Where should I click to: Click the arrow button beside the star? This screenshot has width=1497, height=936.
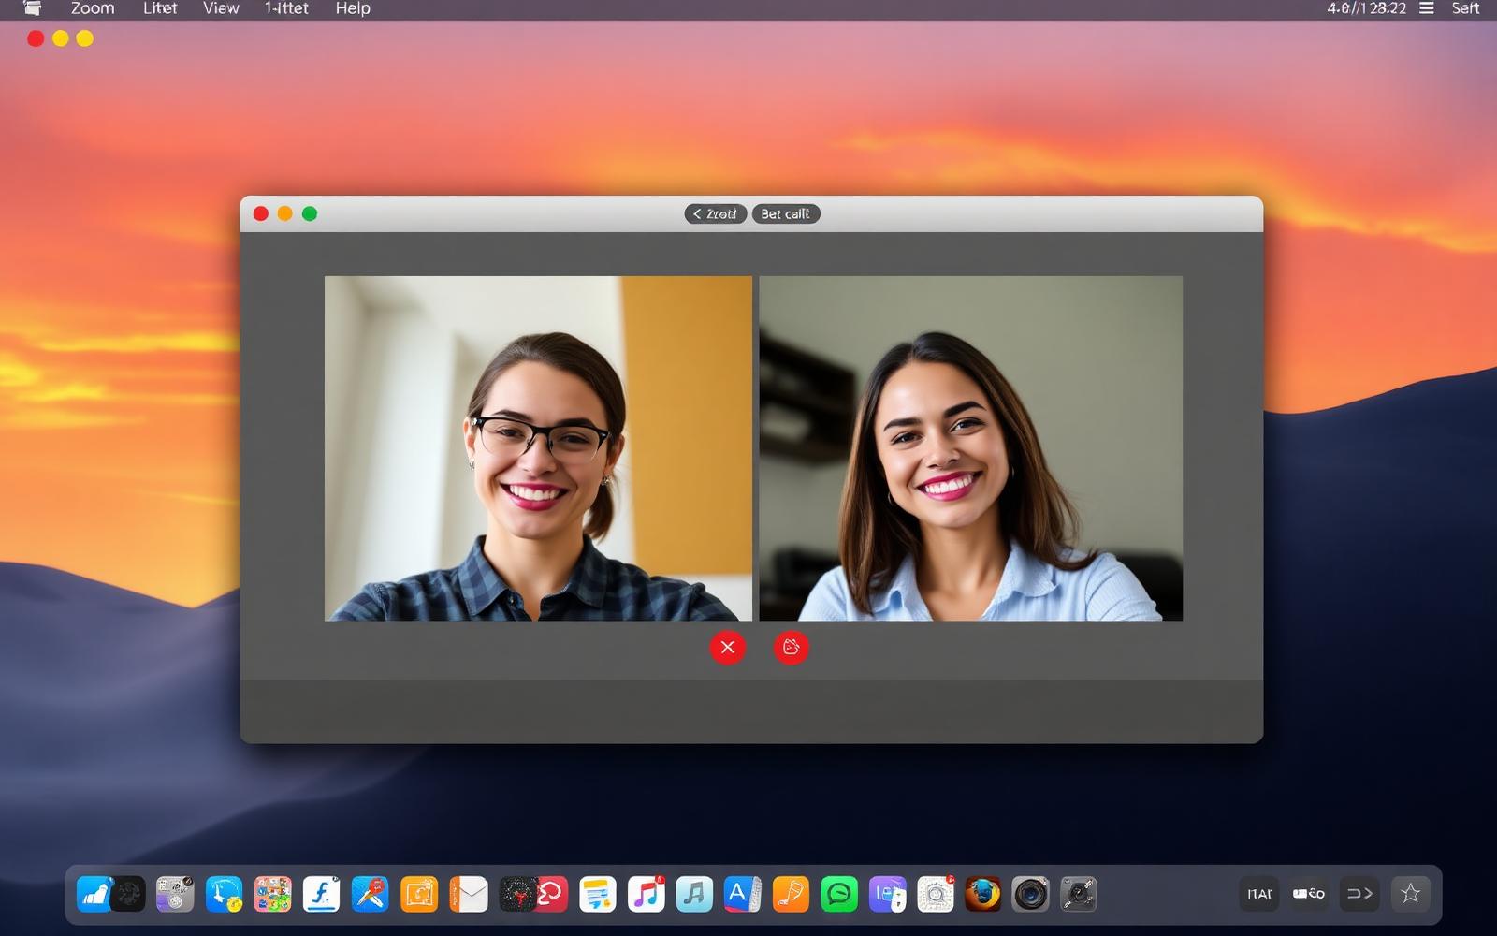tap(1359, 894)
